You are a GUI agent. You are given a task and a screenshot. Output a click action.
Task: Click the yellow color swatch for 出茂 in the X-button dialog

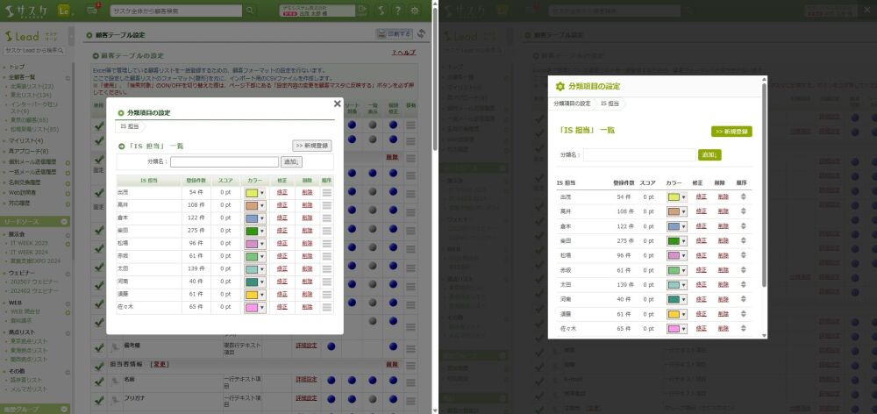[251, 192]
